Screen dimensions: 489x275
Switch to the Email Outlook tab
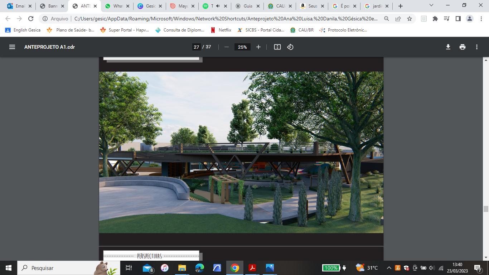pyautogui.click(x=19, y=6)
